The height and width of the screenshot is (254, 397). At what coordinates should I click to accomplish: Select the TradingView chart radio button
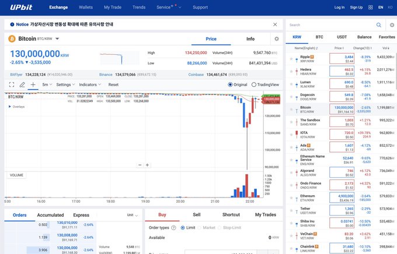[x=254, y=84]
